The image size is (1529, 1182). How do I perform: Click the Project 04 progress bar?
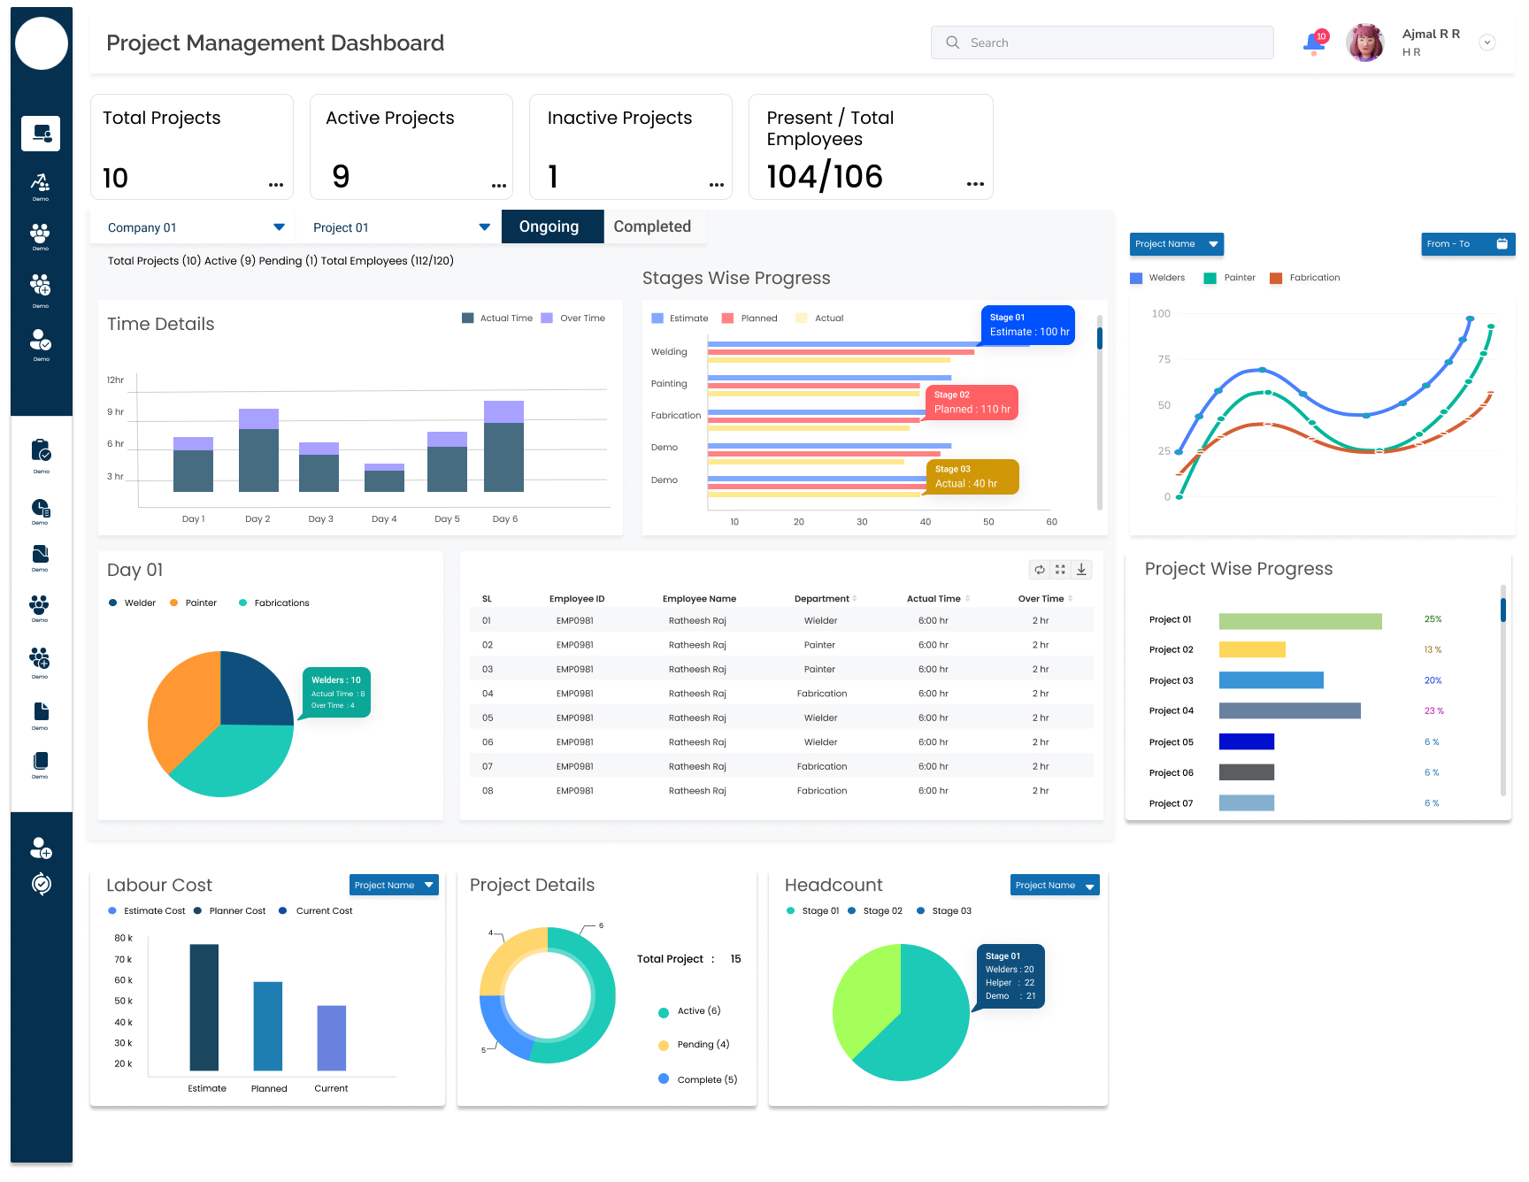coord(1289,711)
